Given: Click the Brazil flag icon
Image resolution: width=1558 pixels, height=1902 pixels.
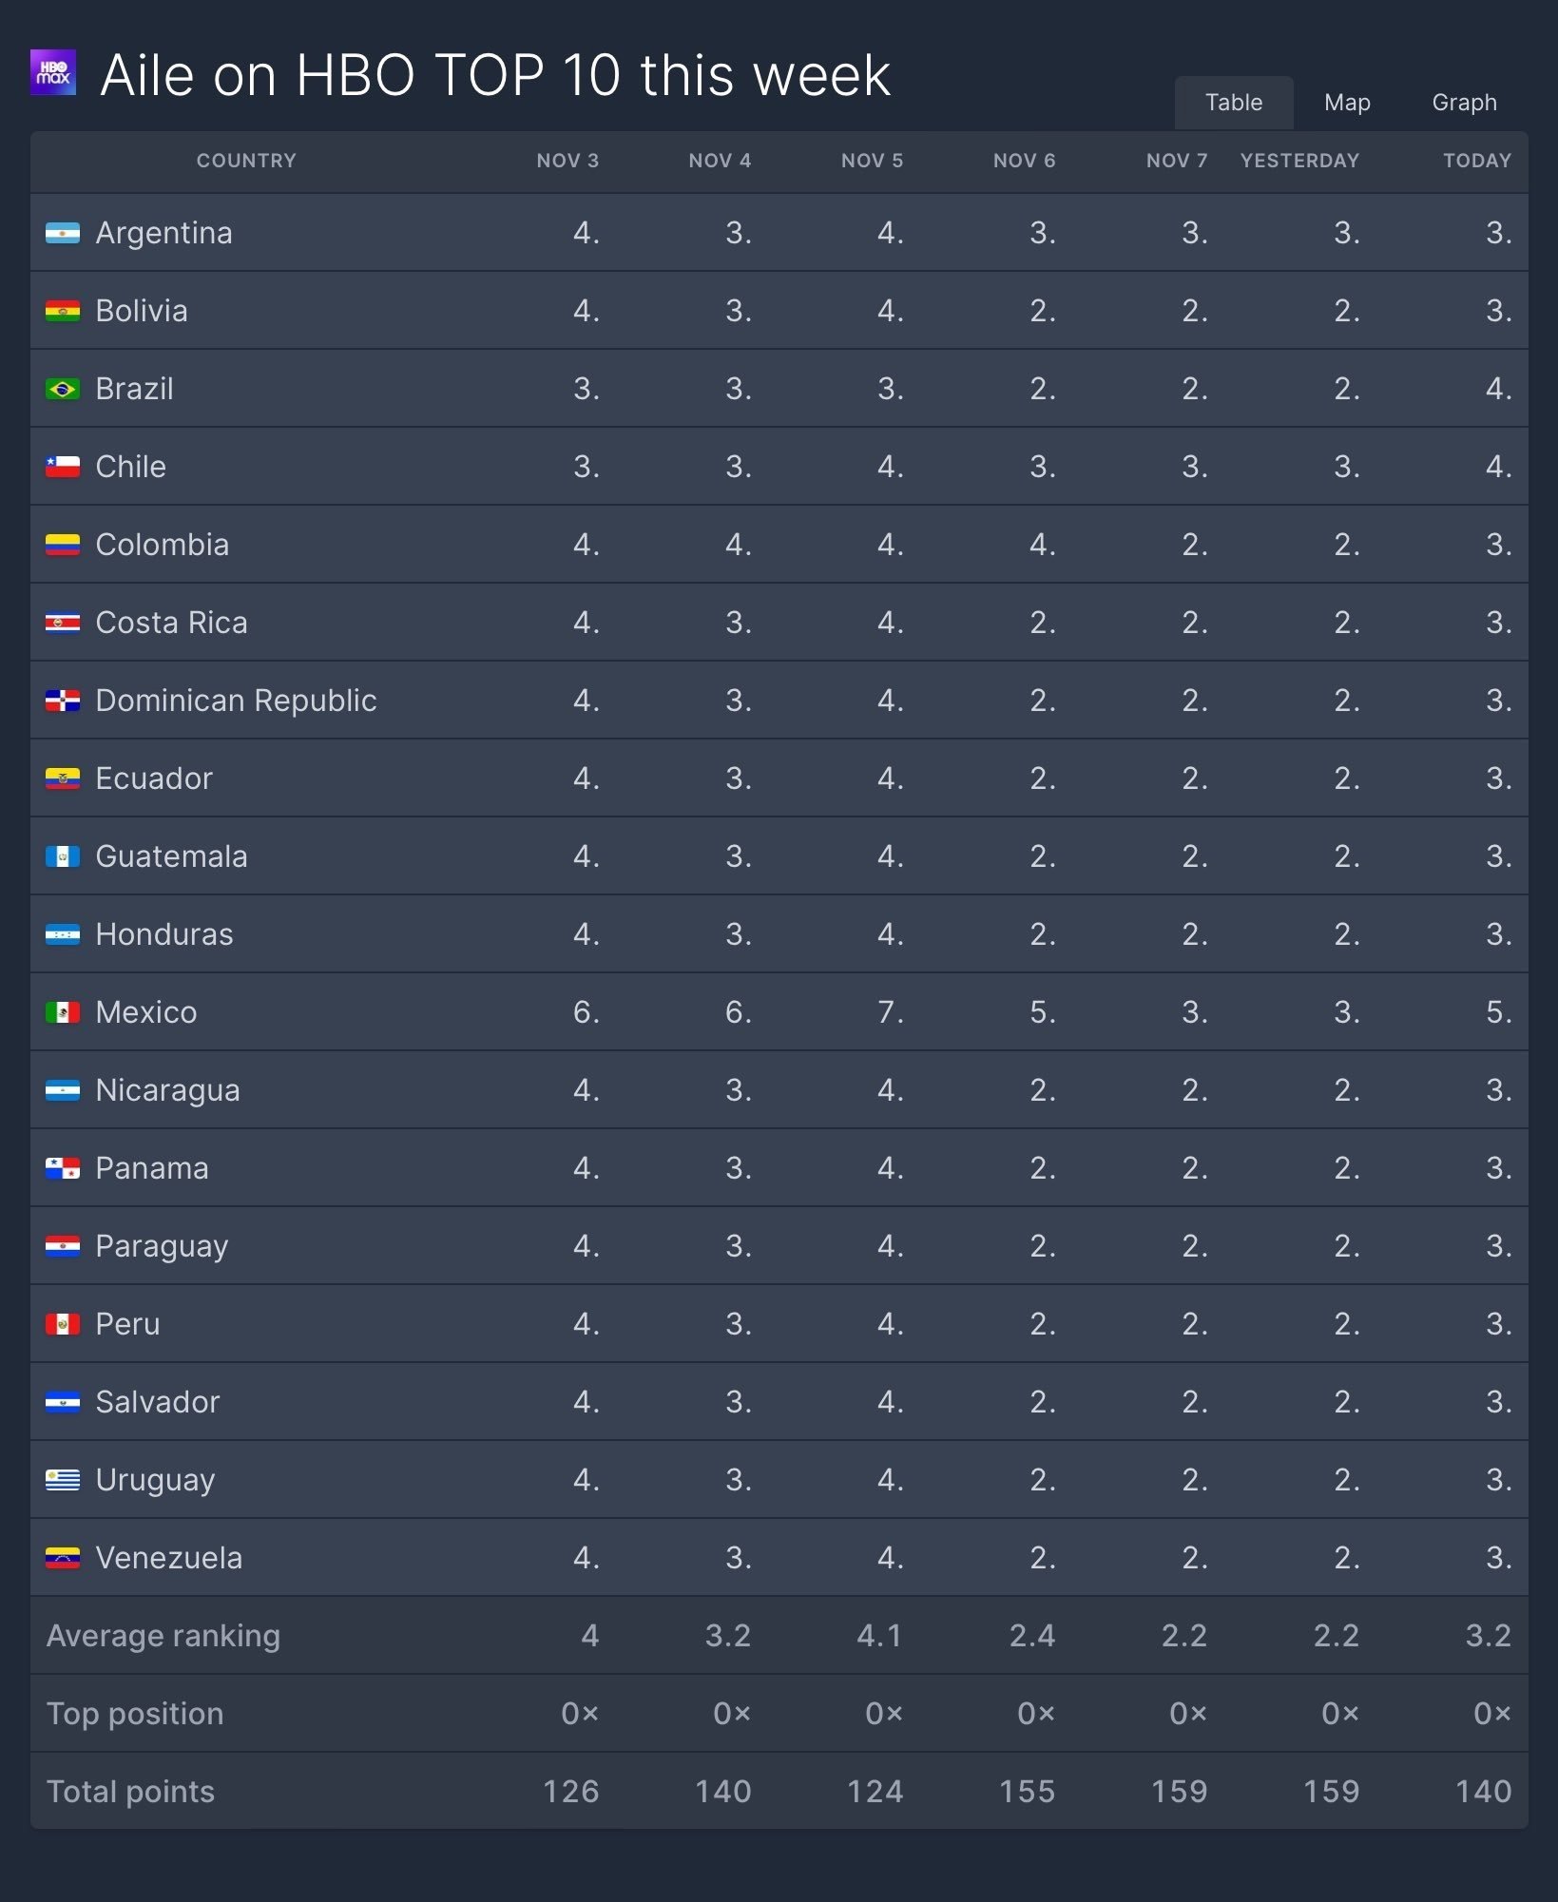Looking at the screenshot, I should click(x=63, y=390).
